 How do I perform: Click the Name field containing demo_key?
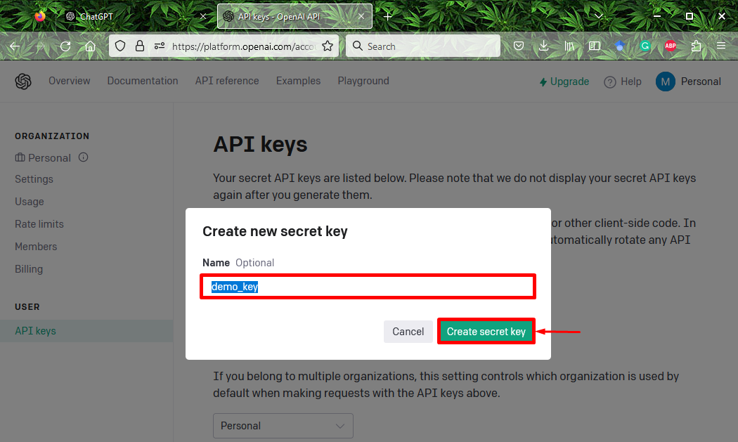click(x=368, y=287)
